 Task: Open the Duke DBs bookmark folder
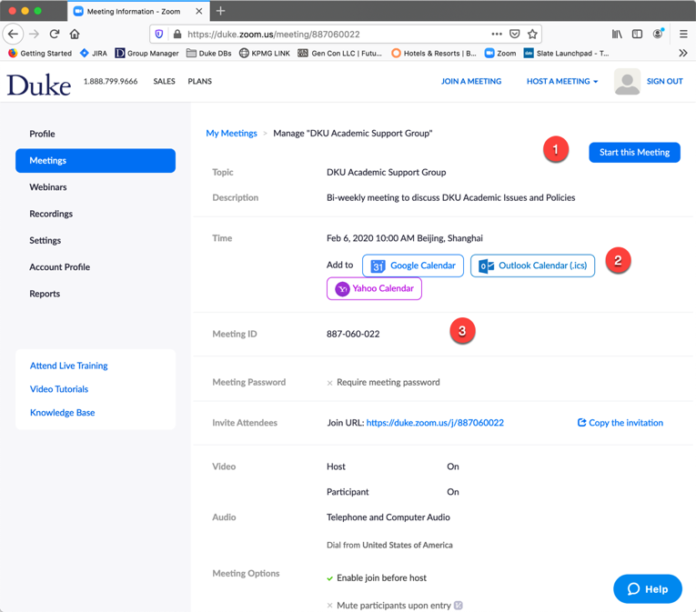(209, 54)
